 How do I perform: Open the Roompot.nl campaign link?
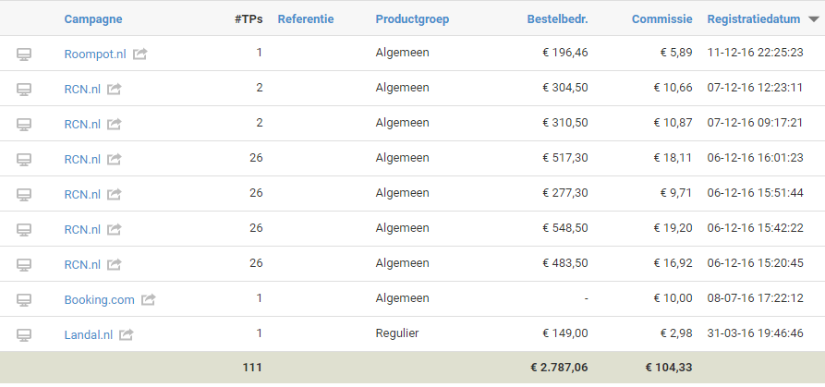tap(95, 54)
